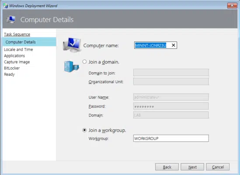Screen dimensions: 240x175
Task: Click the Windows Deployment Wizard title bar icon
Action: (x=6, y=6)
